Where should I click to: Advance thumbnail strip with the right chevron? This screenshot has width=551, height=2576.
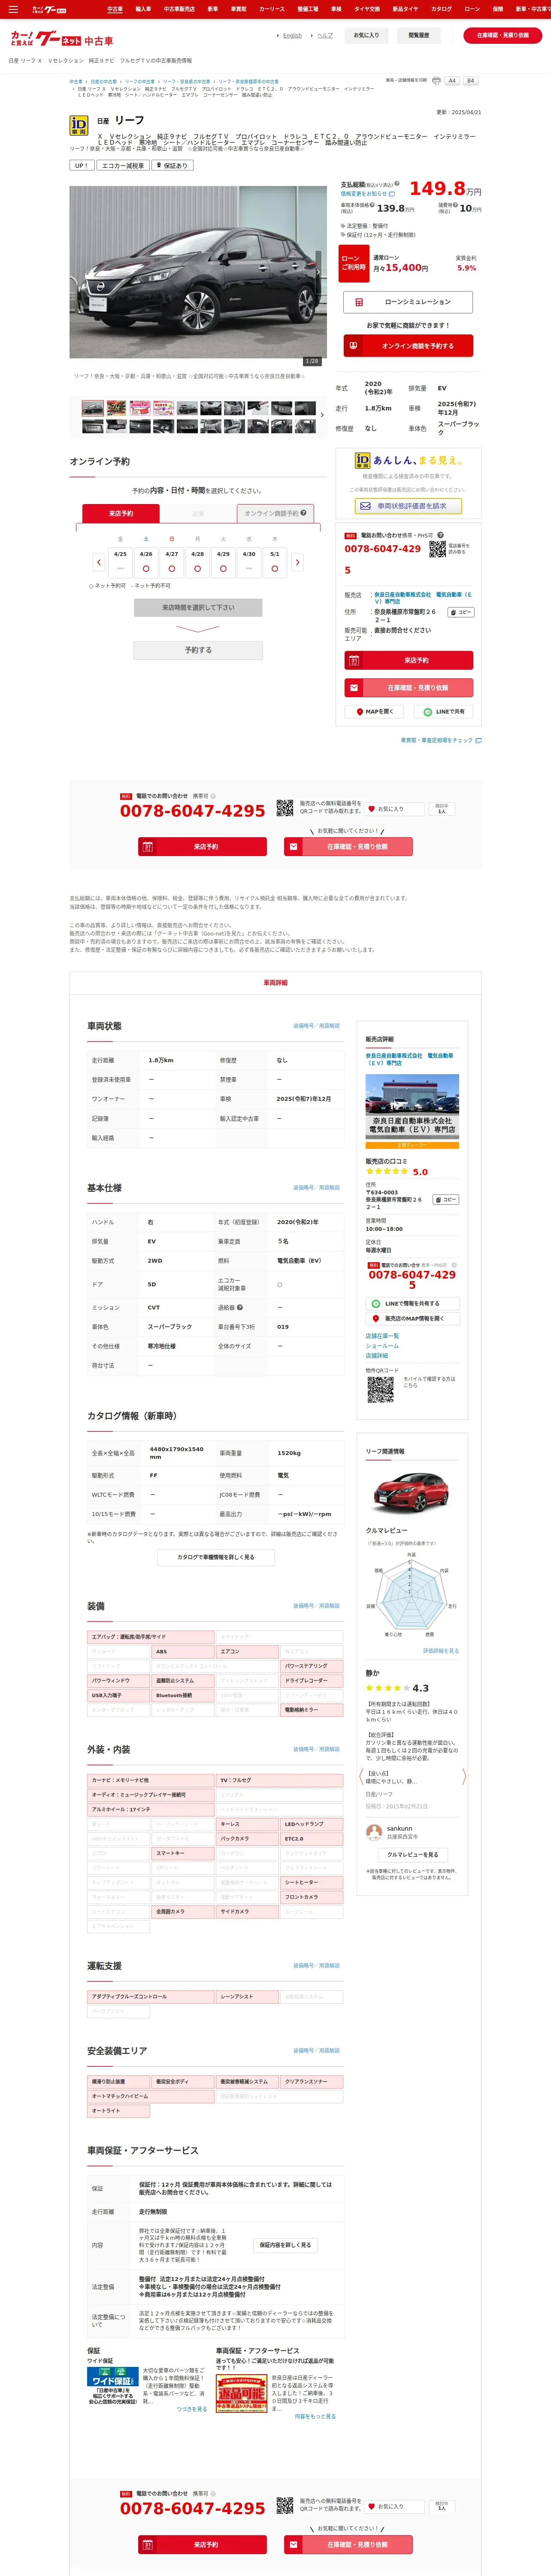click(x=322, y=415)
